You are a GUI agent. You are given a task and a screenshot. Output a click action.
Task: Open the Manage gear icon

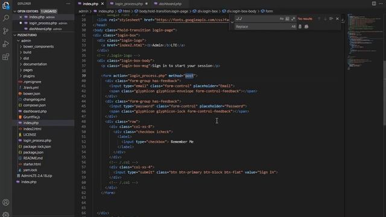click(5, 214)
